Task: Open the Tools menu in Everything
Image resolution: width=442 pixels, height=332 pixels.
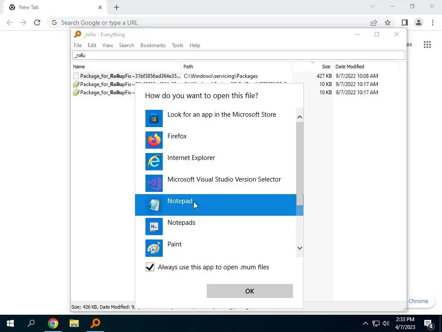Action: 177,45
